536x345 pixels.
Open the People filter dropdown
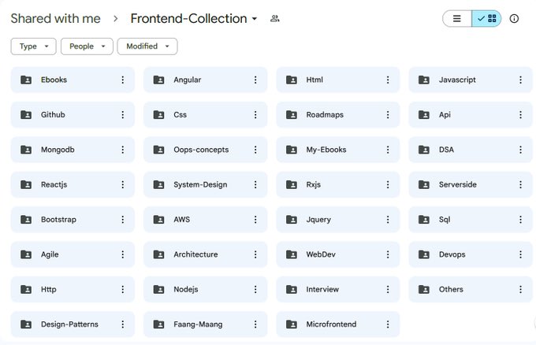pos(87,46)
